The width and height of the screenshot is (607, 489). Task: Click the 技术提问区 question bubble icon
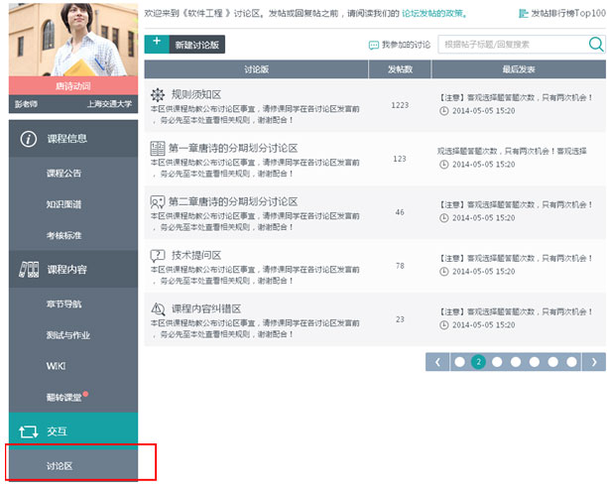click(158, 255)
